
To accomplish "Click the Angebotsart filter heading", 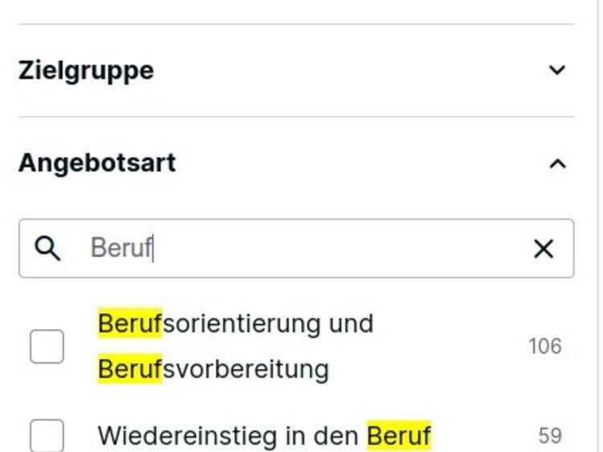I will pyautogui.click(x=97, y=163).
